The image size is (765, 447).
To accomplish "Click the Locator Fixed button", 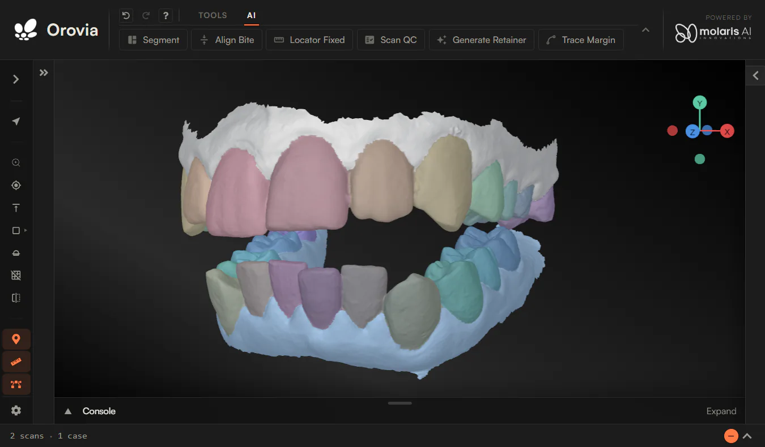I will (309, 40).
